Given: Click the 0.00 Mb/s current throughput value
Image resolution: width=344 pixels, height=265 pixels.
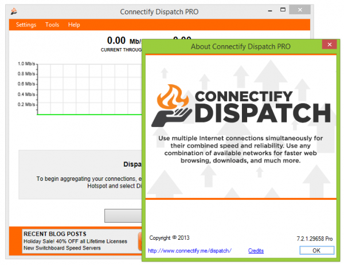Looking at the screenshot, I should tap(124, 41).
